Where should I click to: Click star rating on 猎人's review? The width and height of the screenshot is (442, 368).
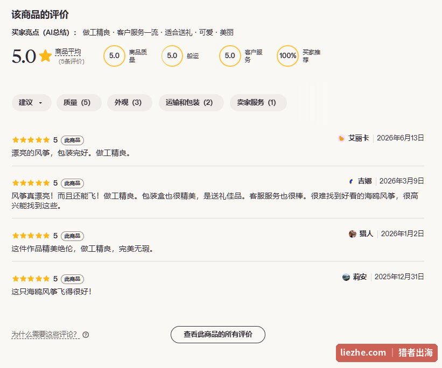[31, 236]
